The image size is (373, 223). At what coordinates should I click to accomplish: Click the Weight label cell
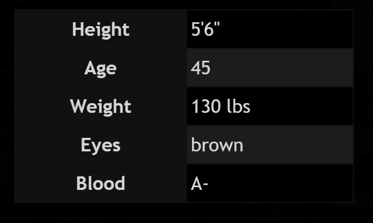pyautogui.click(x=101, y=106)
